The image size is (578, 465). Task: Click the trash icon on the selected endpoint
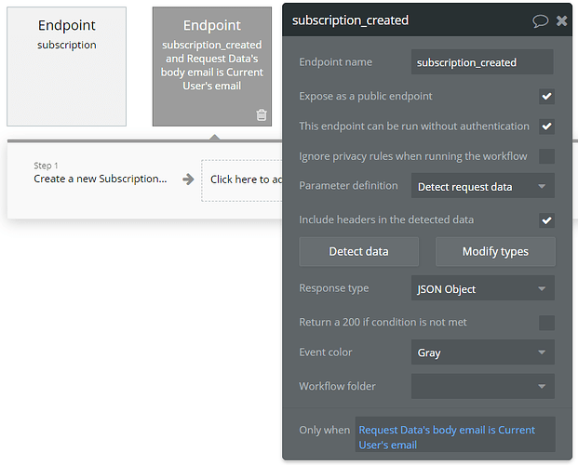pos(262,114)
